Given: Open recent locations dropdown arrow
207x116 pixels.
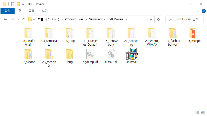Looking at the screenshot, I should click(19, 19).
